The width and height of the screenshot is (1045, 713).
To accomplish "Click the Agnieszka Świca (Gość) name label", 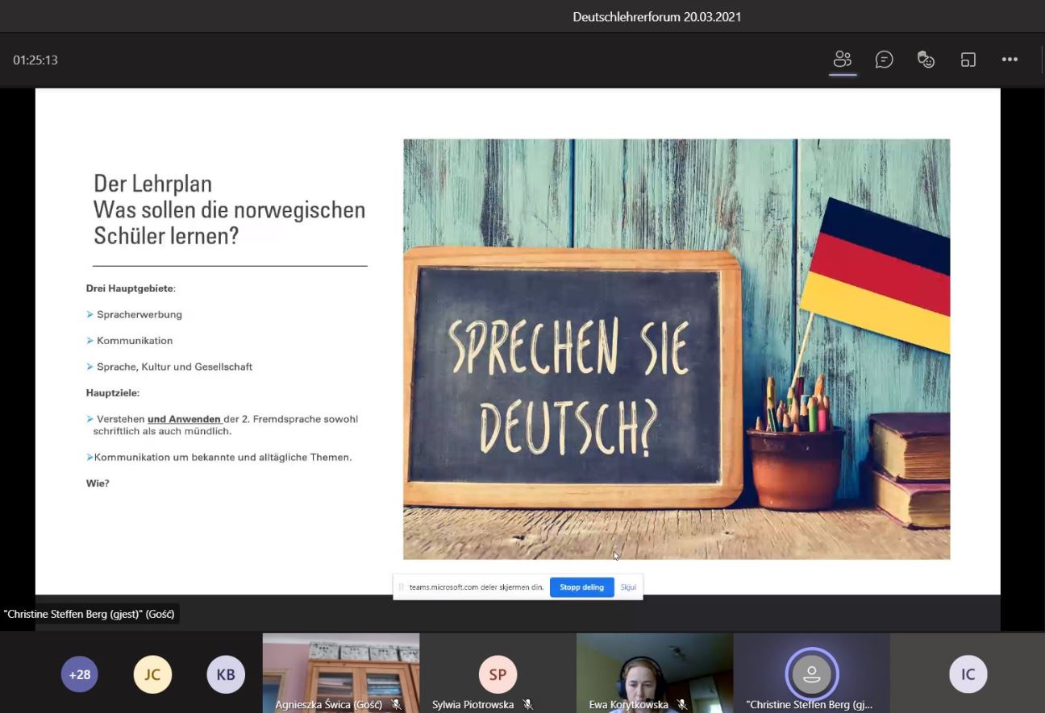I will point(328,705).
